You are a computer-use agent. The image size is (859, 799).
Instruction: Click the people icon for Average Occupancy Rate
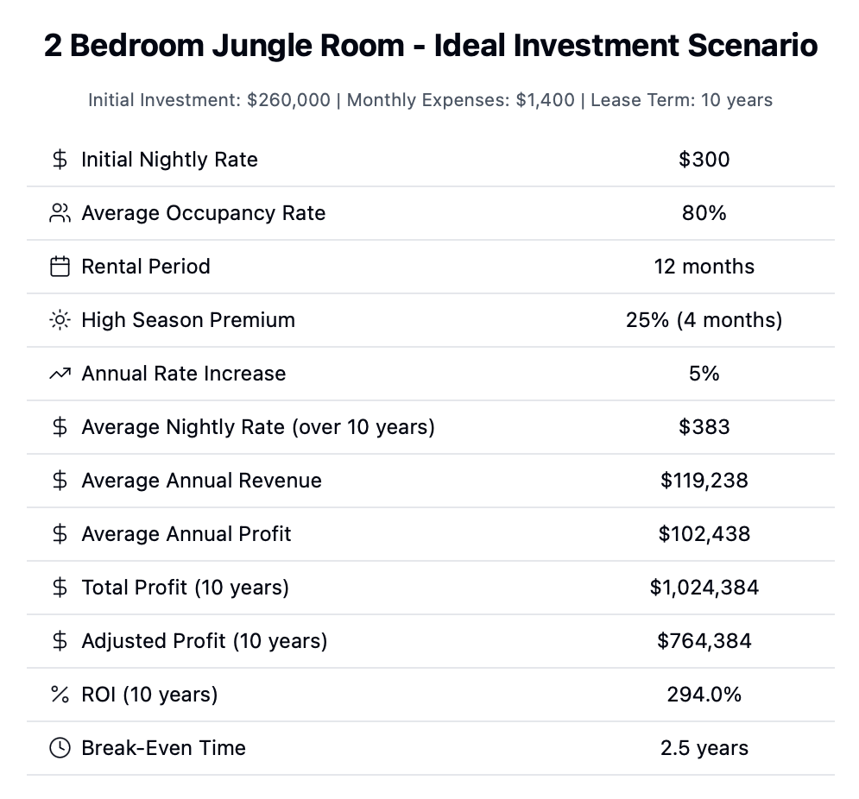60,213
